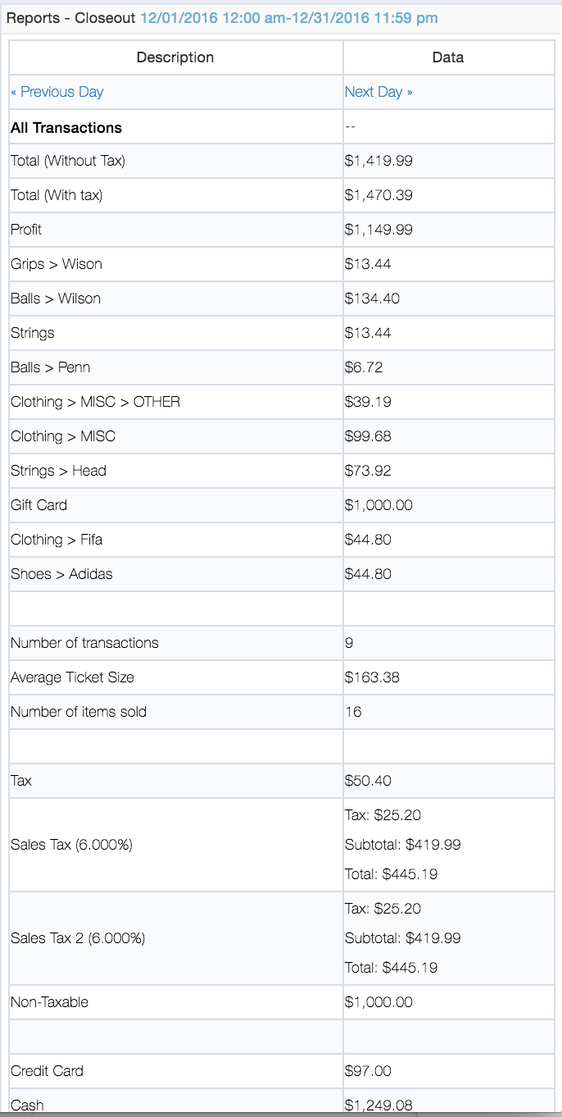Screen dimensions: 562x1117
Task: Select the Non-Taxable amount $1,000.00
Action: (378, 1002)
